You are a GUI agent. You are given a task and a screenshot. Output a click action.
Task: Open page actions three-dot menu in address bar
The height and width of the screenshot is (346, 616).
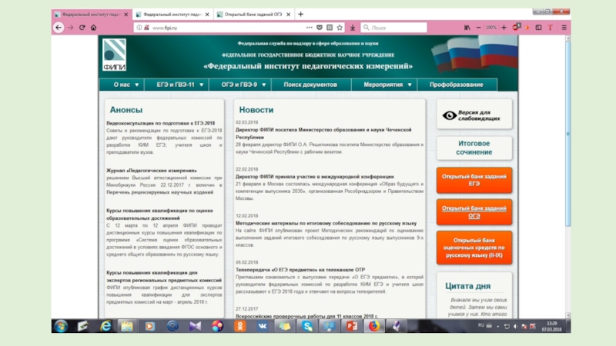click(310, 28)
